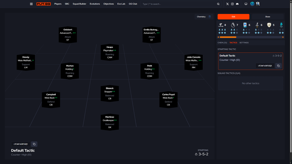292x164 pixels.
Task: Select Bisseck CB player card
Action: pos(110,93)
